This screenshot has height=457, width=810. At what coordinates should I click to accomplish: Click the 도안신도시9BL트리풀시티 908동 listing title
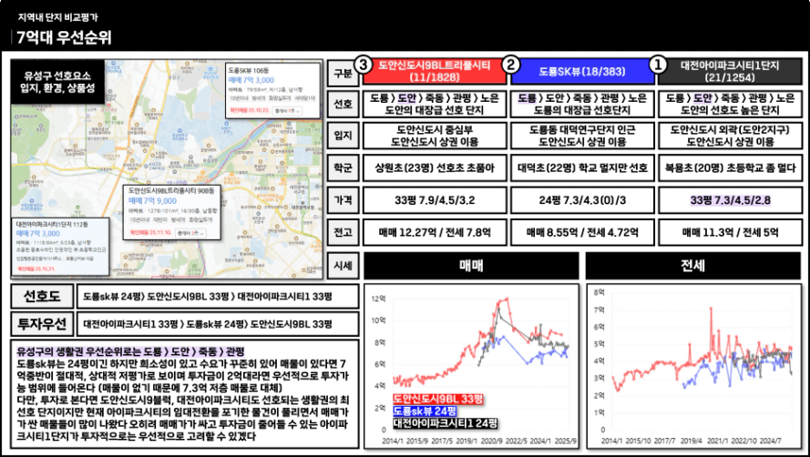(171, 190)
